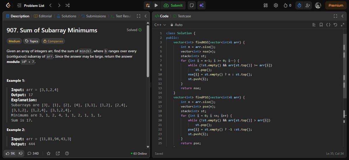This screenshot has height=160, width=349.
Task: Open the notes sticky icon
Action: tap(191, 5)
